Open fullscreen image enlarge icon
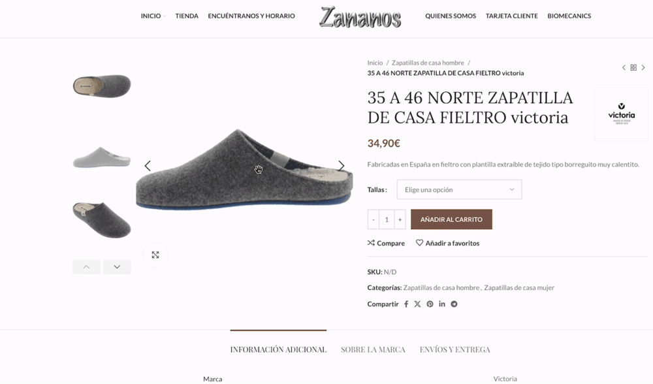 tap(155, 255)
